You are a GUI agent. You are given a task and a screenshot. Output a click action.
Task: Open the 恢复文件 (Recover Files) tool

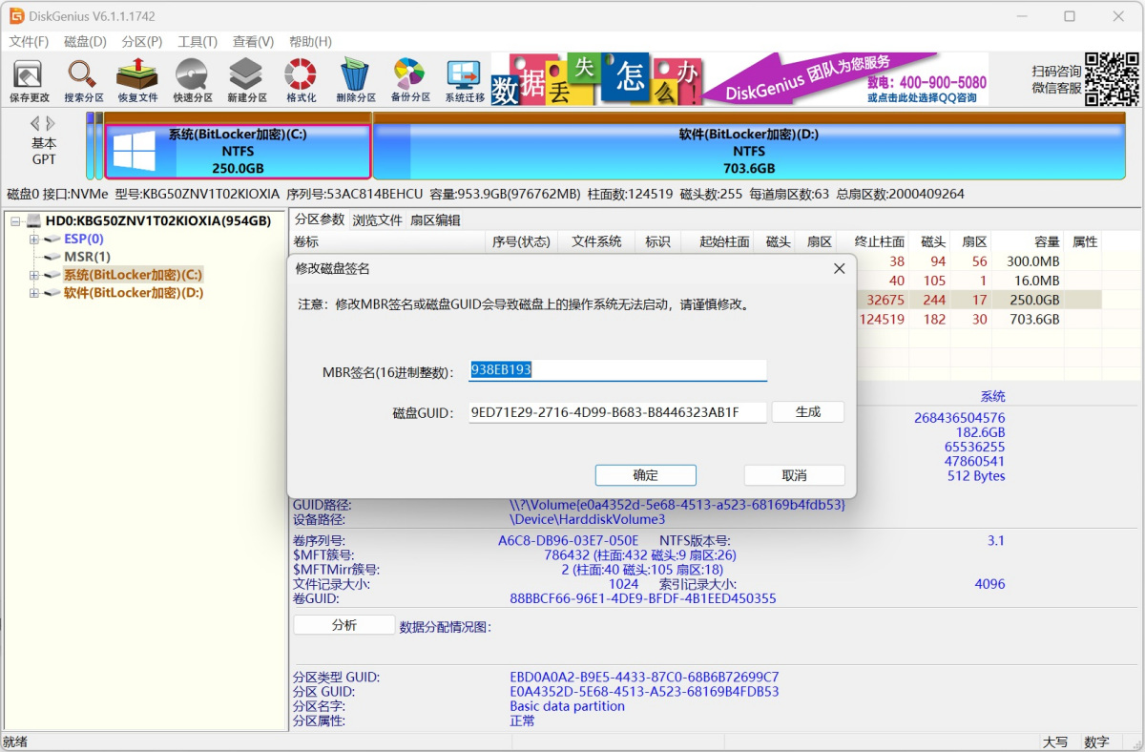tap(137, 80)
